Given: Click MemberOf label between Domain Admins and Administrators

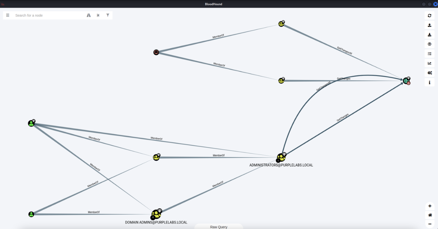Looking at the screenshot, I should 218,184.
